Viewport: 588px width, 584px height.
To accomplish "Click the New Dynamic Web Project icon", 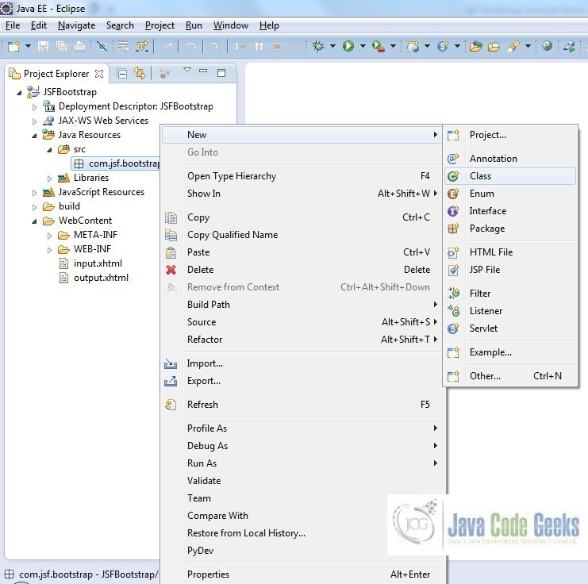I will (413, 46).
